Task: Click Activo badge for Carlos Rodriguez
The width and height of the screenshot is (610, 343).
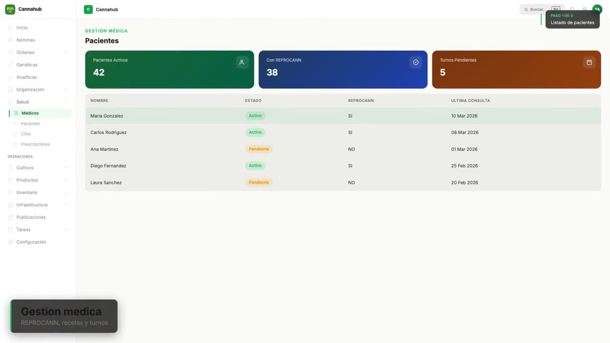Action: coord(255,132)
